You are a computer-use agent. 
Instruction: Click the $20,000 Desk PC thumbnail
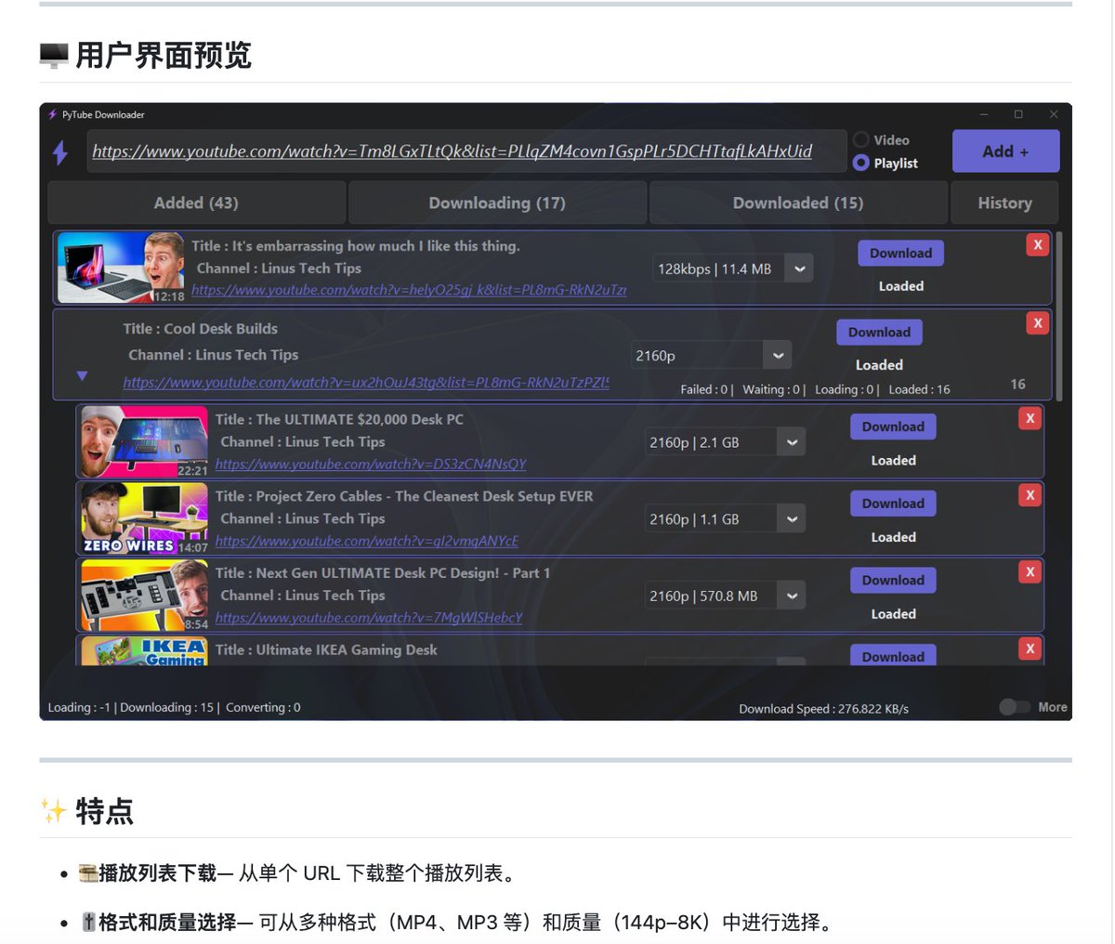tap(144, 442)
